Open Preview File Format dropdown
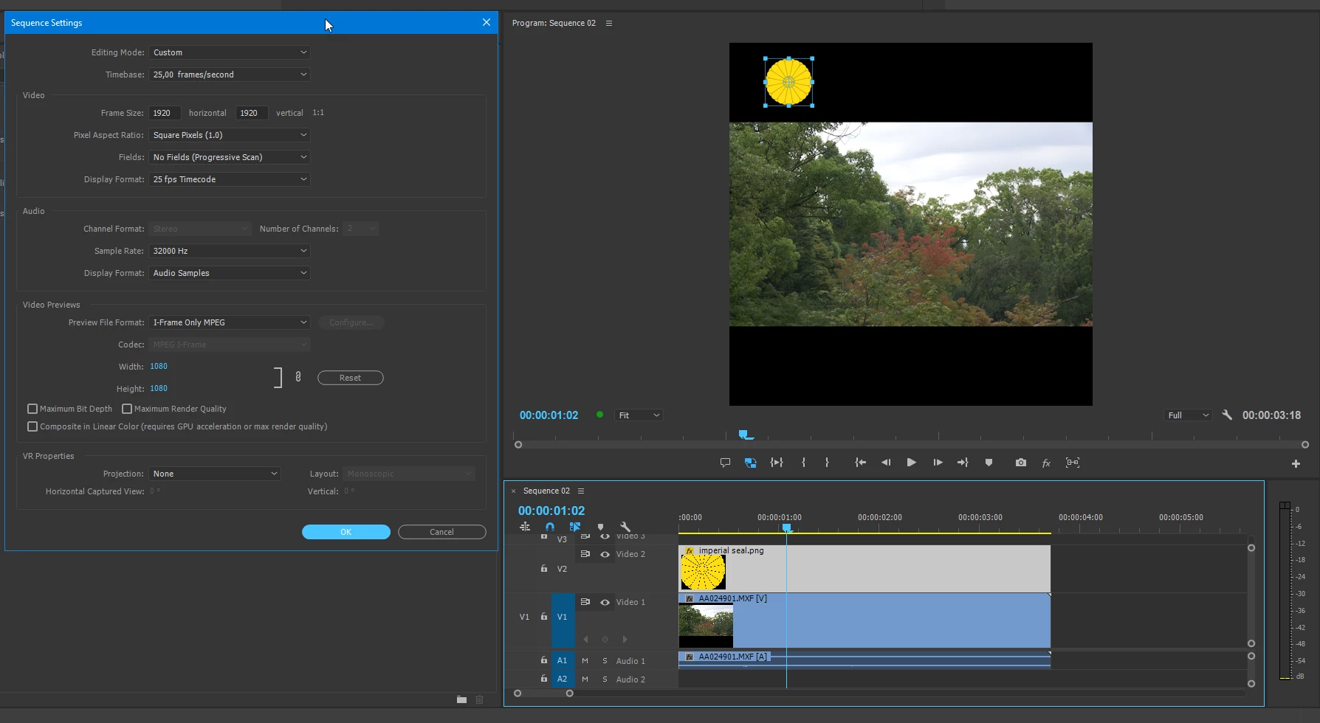Screen dimensions: 1320x723 point(230,322)
